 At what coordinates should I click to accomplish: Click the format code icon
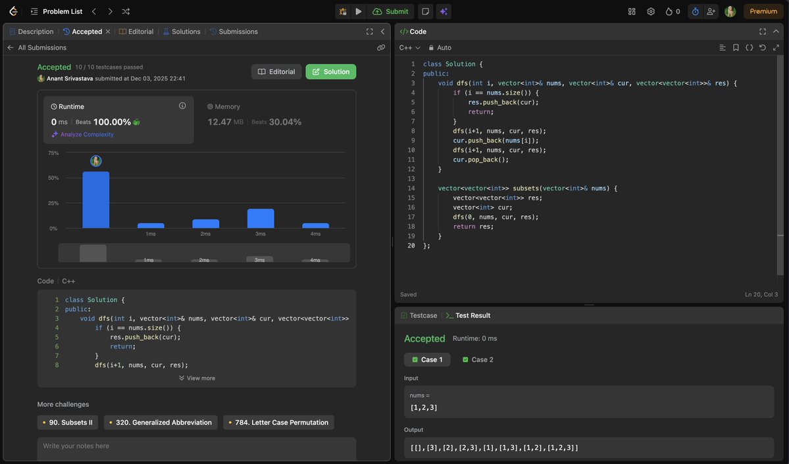tap(722, 47)
